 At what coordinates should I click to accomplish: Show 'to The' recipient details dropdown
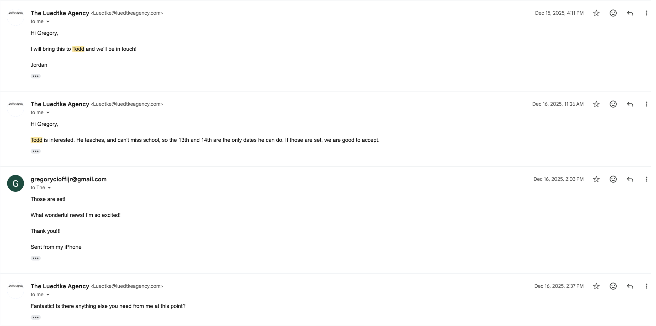point(49,188)
